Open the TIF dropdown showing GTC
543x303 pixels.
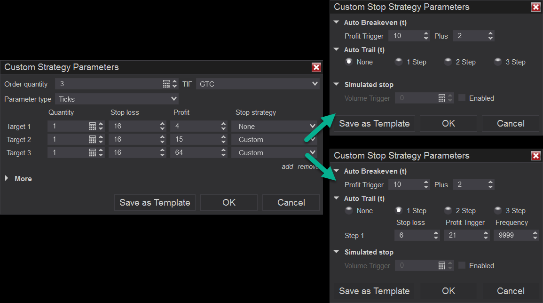point(258,84)
